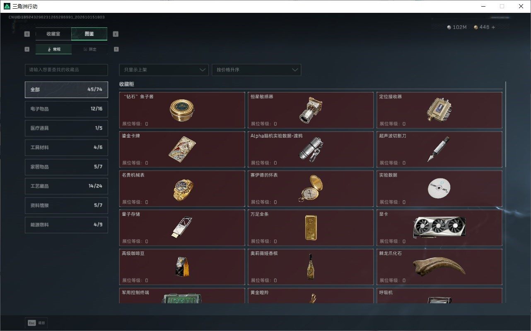
Task: Filter by the 电子物品 category
Action: (x=66, y=109)
